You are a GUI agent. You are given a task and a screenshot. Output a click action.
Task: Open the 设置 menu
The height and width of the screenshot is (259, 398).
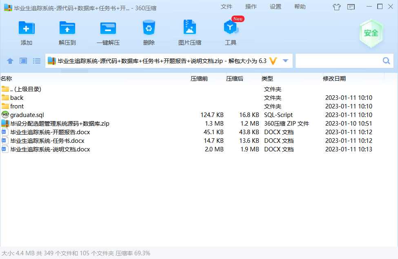[x=276, y=7]
